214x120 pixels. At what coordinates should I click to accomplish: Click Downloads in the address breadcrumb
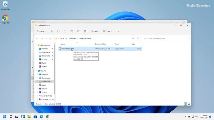72,39
